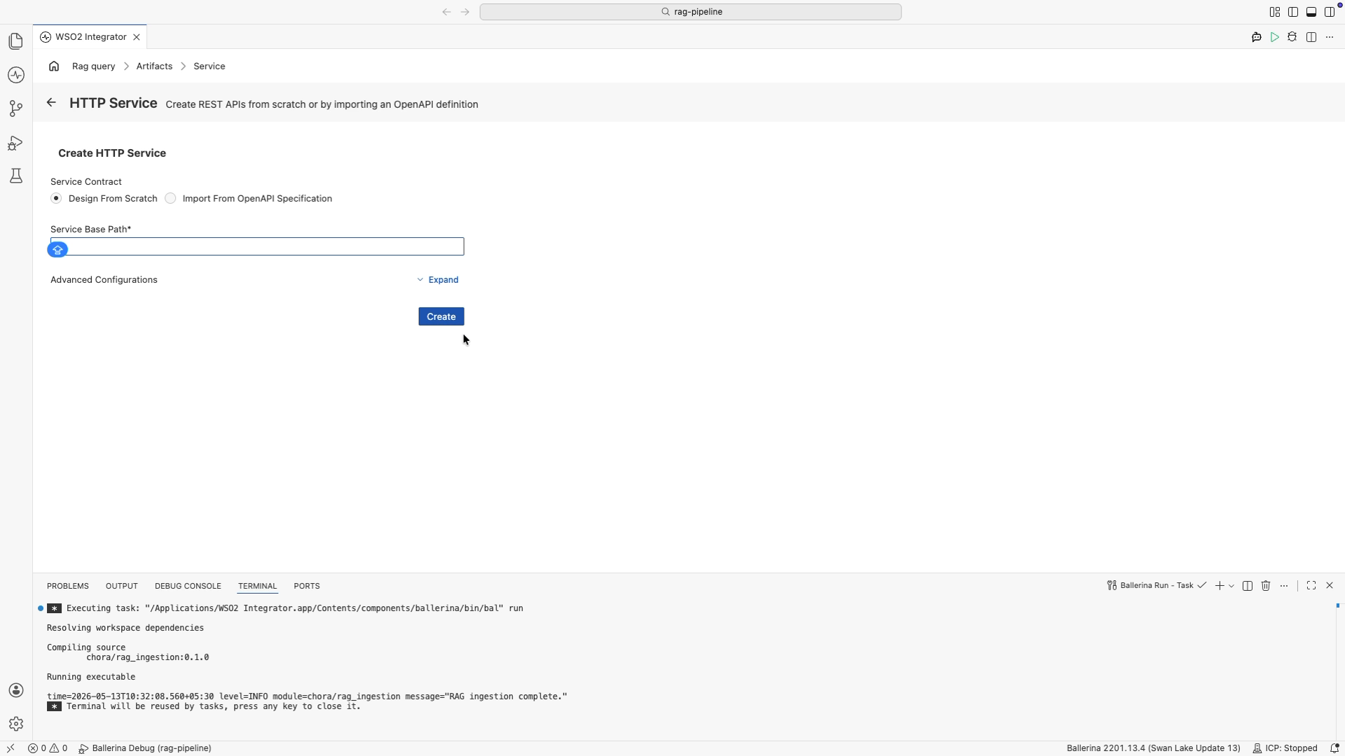Open the Customize Layout icon
Image resolution: width=1345 pixels, height=756 pixels.
coord(1275,12)
